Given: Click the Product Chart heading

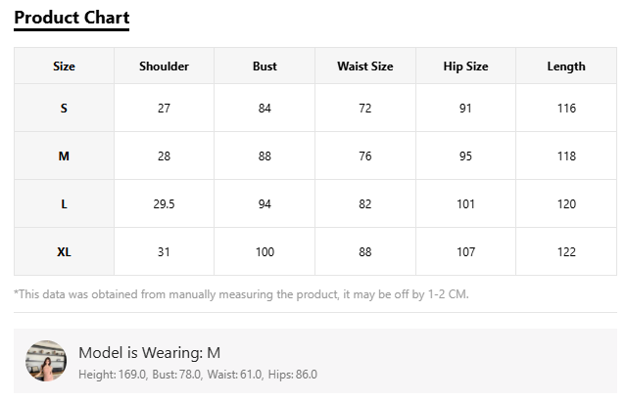Looking at the screenshot, I should click(x=72, y=18).
